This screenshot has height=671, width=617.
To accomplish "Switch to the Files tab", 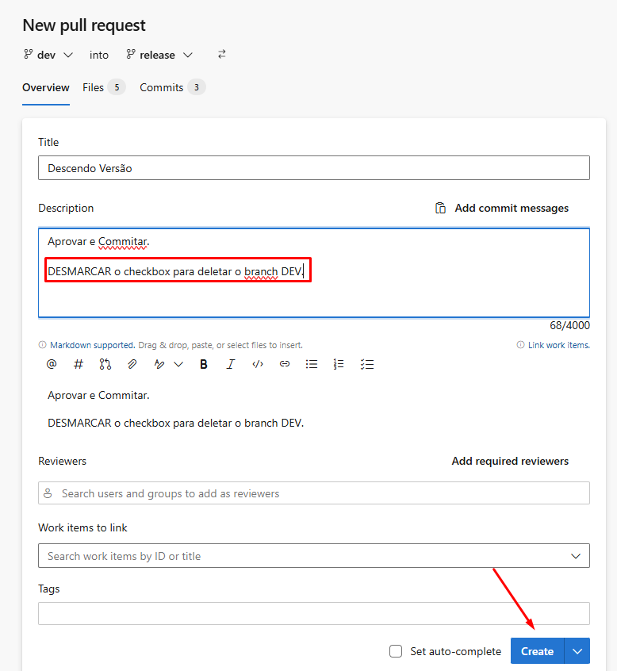I will point(104,88).
